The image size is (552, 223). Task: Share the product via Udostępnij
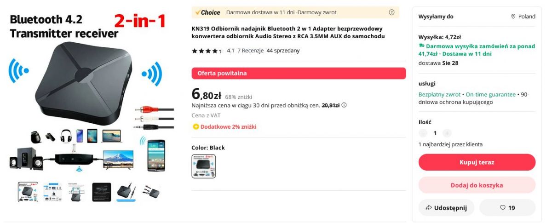pyautogui.click(x=446, y=208)
